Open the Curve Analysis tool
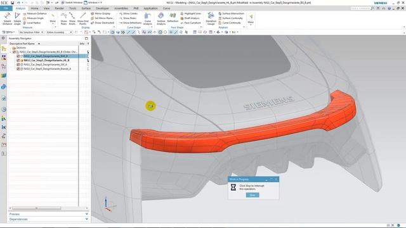Viewport: 406px width, 228px height. click(x=148, y=18)
